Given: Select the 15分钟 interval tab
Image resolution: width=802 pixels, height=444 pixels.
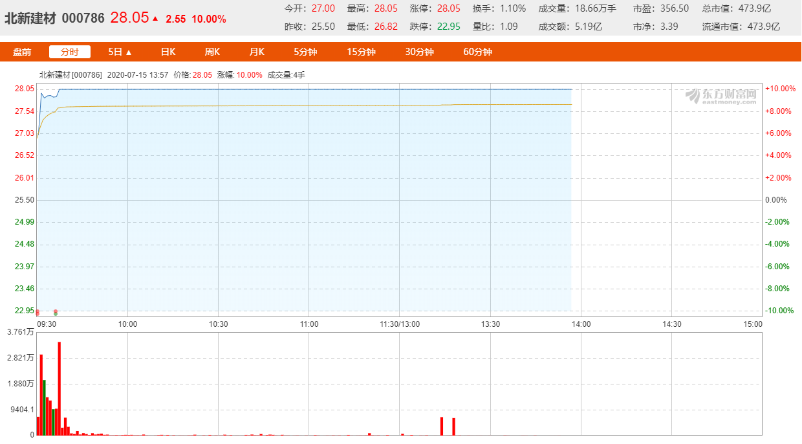Looking at the screenshot, I should (x=361, y=52).
